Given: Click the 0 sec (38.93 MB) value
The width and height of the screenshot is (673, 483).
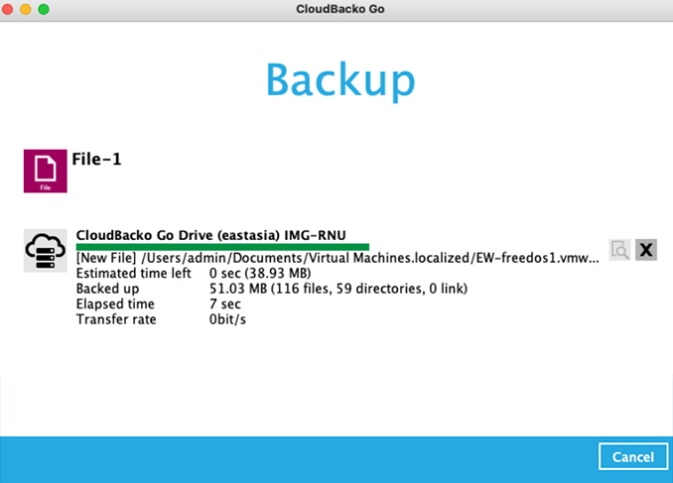Looking at the screenshot, I should coord(260,274).
